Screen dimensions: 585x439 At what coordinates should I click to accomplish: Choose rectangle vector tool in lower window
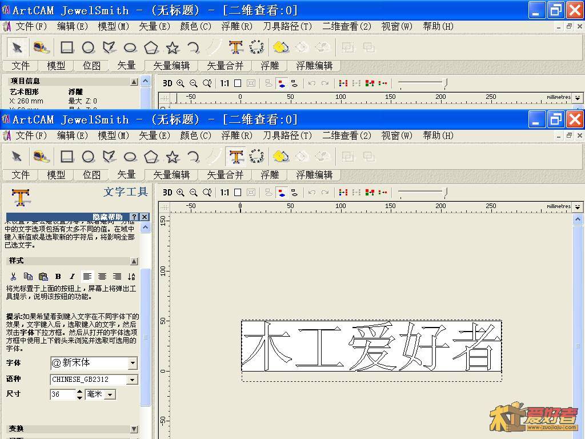[67, 157]
